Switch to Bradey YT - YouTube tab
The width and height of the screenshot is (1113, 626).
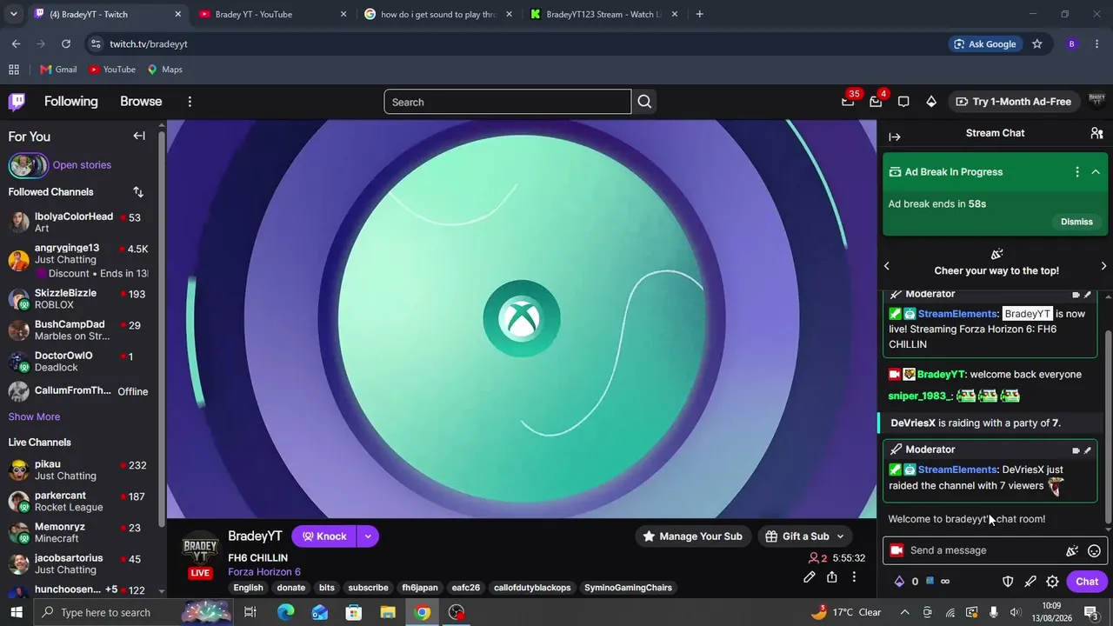[x=271, y=14]
